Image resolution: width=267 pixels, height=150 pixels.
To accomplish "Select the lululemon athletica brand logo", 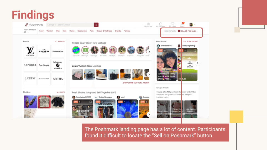I will pos(58,65).
